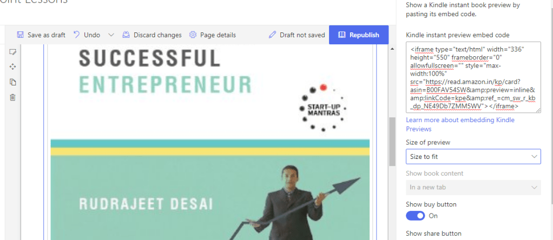Click the Save as draft disk icon
The width and height of the screenshot is (553, 240).
pyautogui.click(x=20, y=35)
